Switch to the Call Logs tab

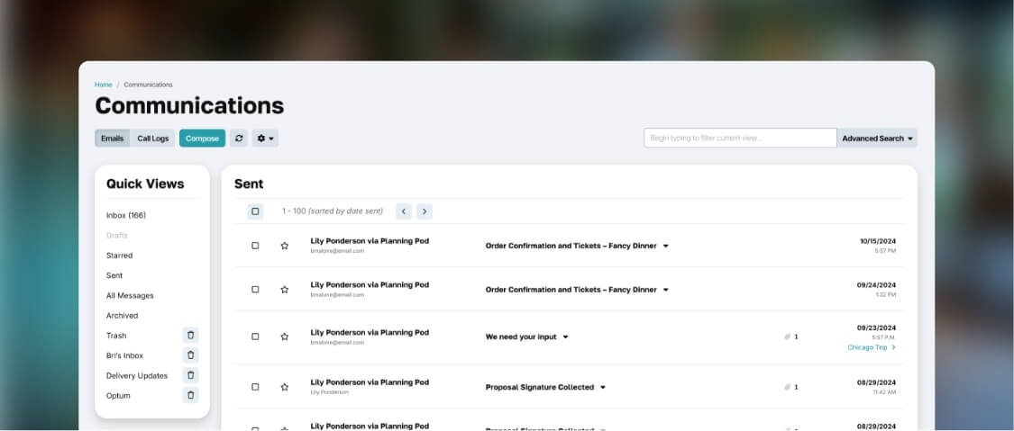coord(152,138)
